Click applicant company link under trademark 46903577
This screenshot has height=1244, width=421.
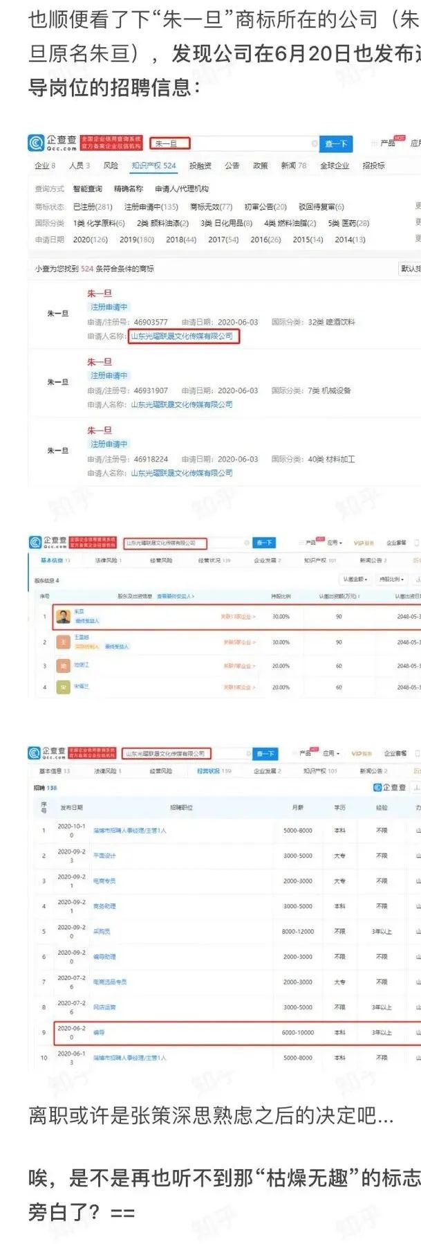(x=182, y=336)
